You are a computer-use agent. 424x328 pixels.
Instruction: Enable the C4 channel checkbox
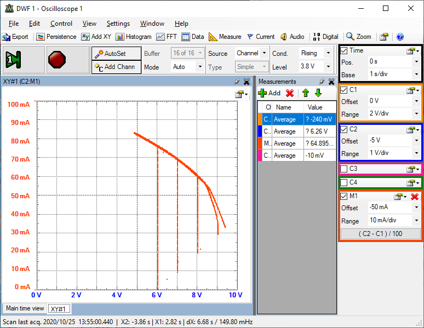tap(344, 182)
